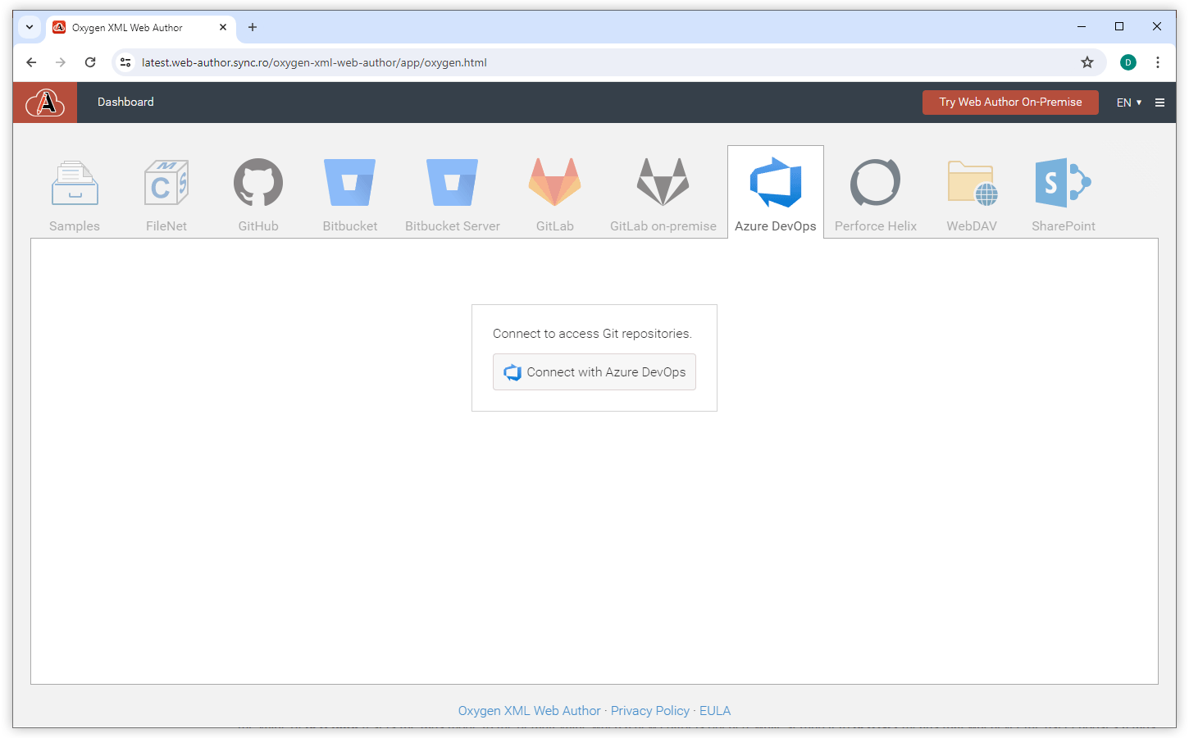
Task: Open the GitLab fox icon
Action: tap(555, 183)
